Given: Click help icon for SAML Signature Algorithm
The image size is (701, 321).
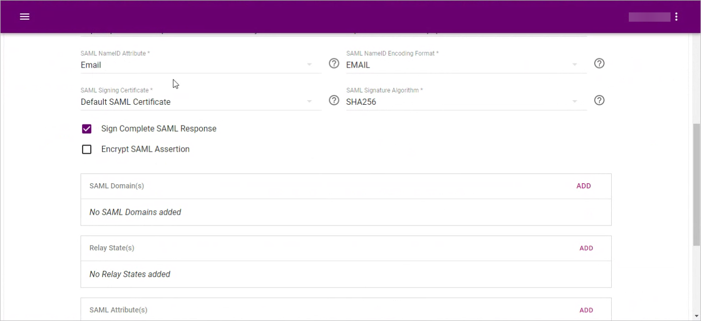Looking at the screenshot, I should click(599, 100).
